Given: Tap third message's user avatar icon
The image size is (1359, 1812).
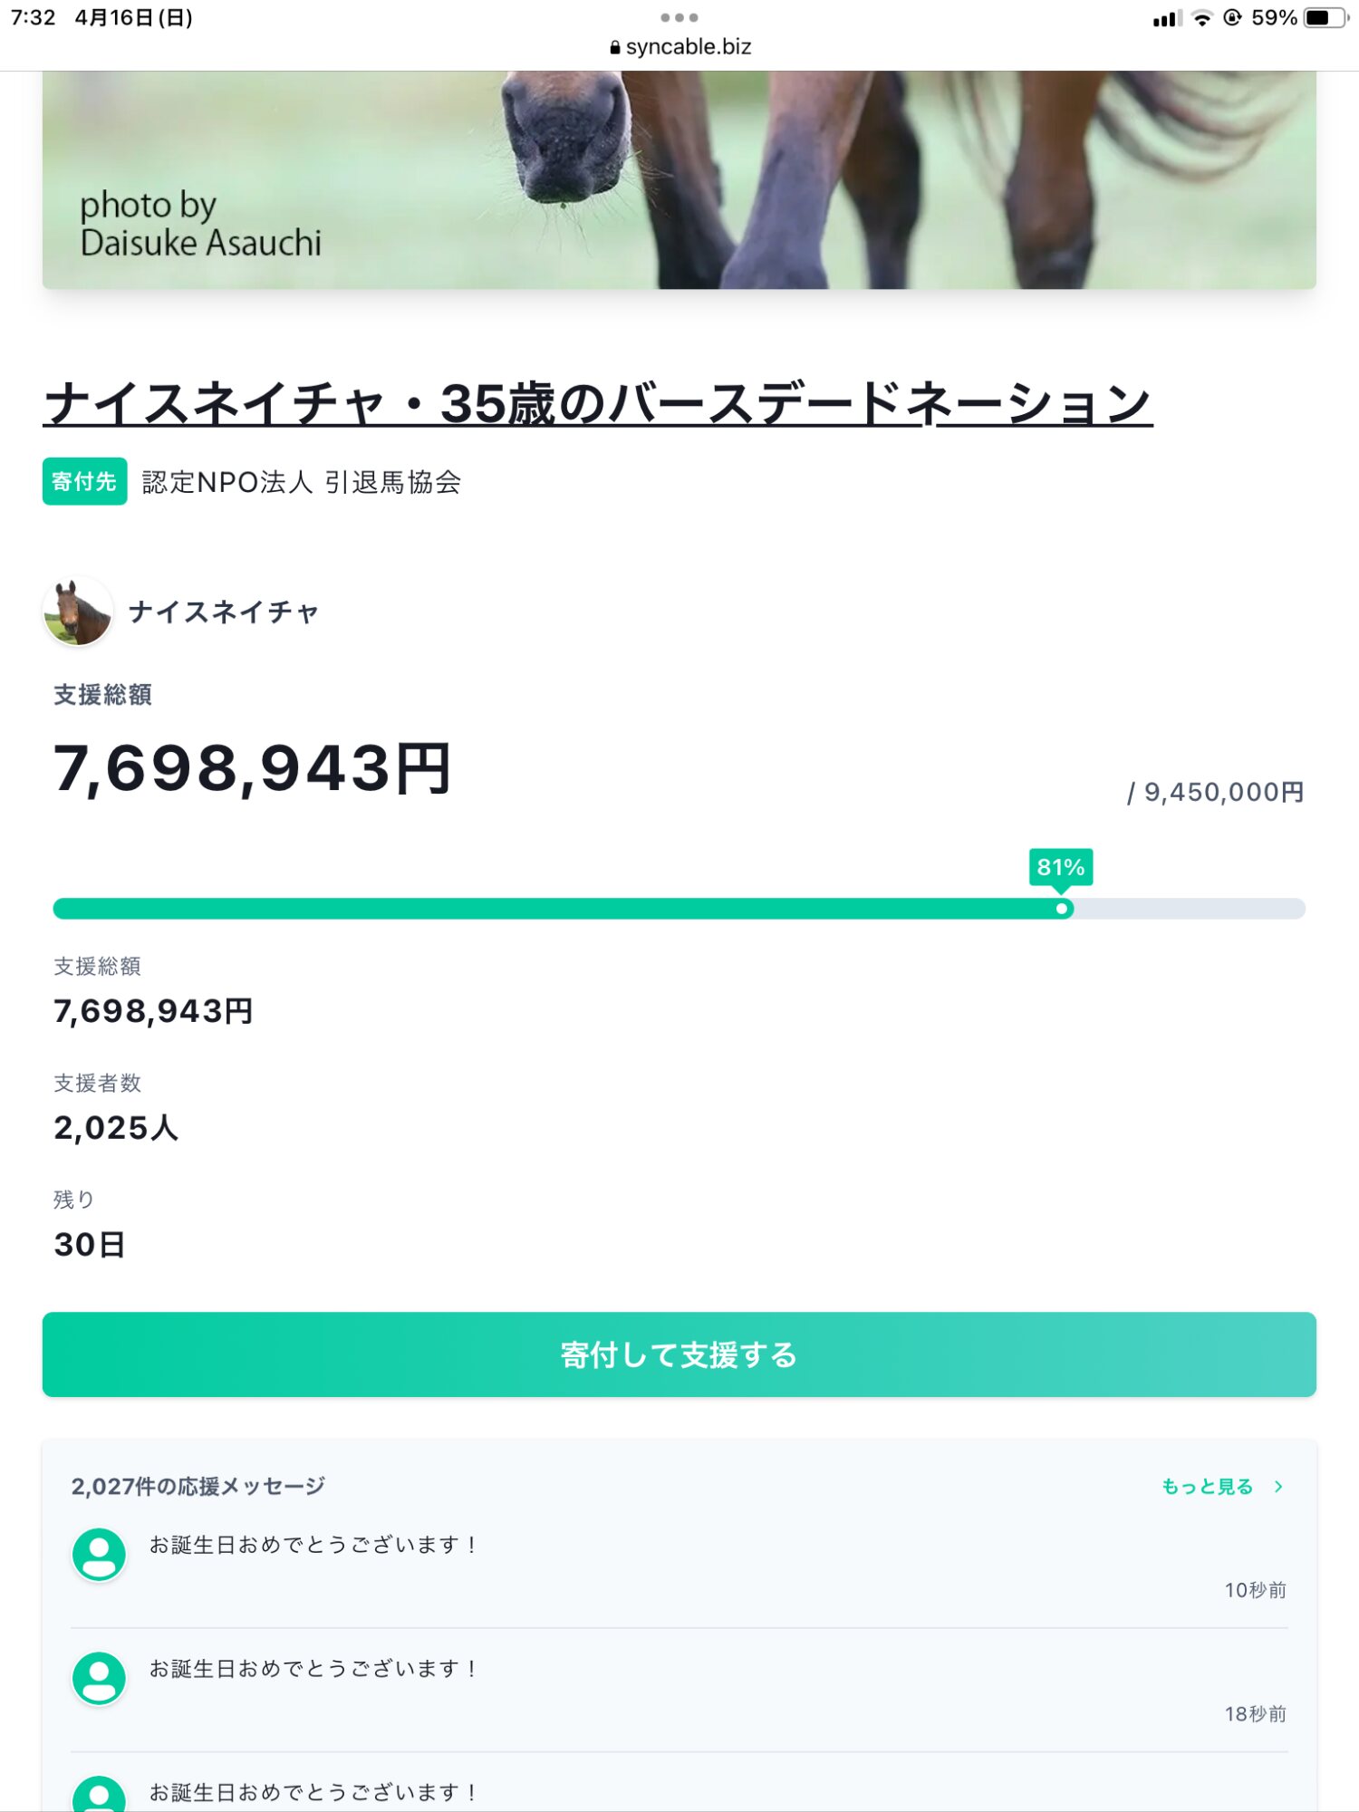Looking at the screenshot, I should tap(99, 1794).
